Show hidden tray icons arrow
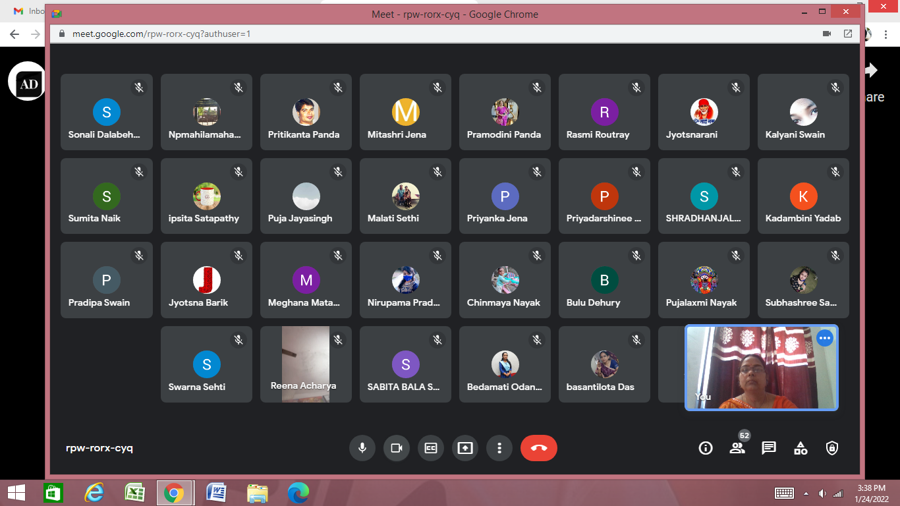This screenshot has width=900, height=506. point(806,493)
